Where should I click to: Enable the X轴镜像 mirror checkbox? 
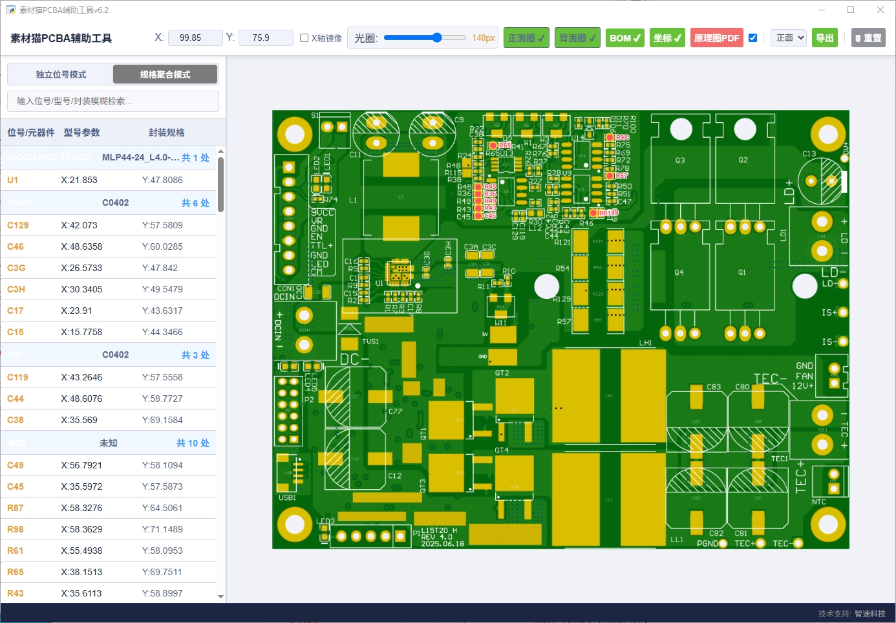tap(304, 38)
